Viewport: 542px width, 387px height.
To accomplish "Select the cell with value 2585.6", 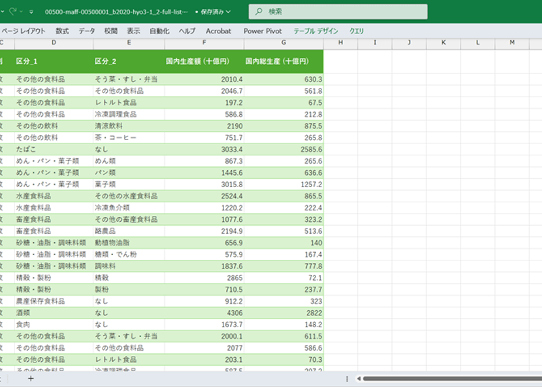I will (284, 150).
